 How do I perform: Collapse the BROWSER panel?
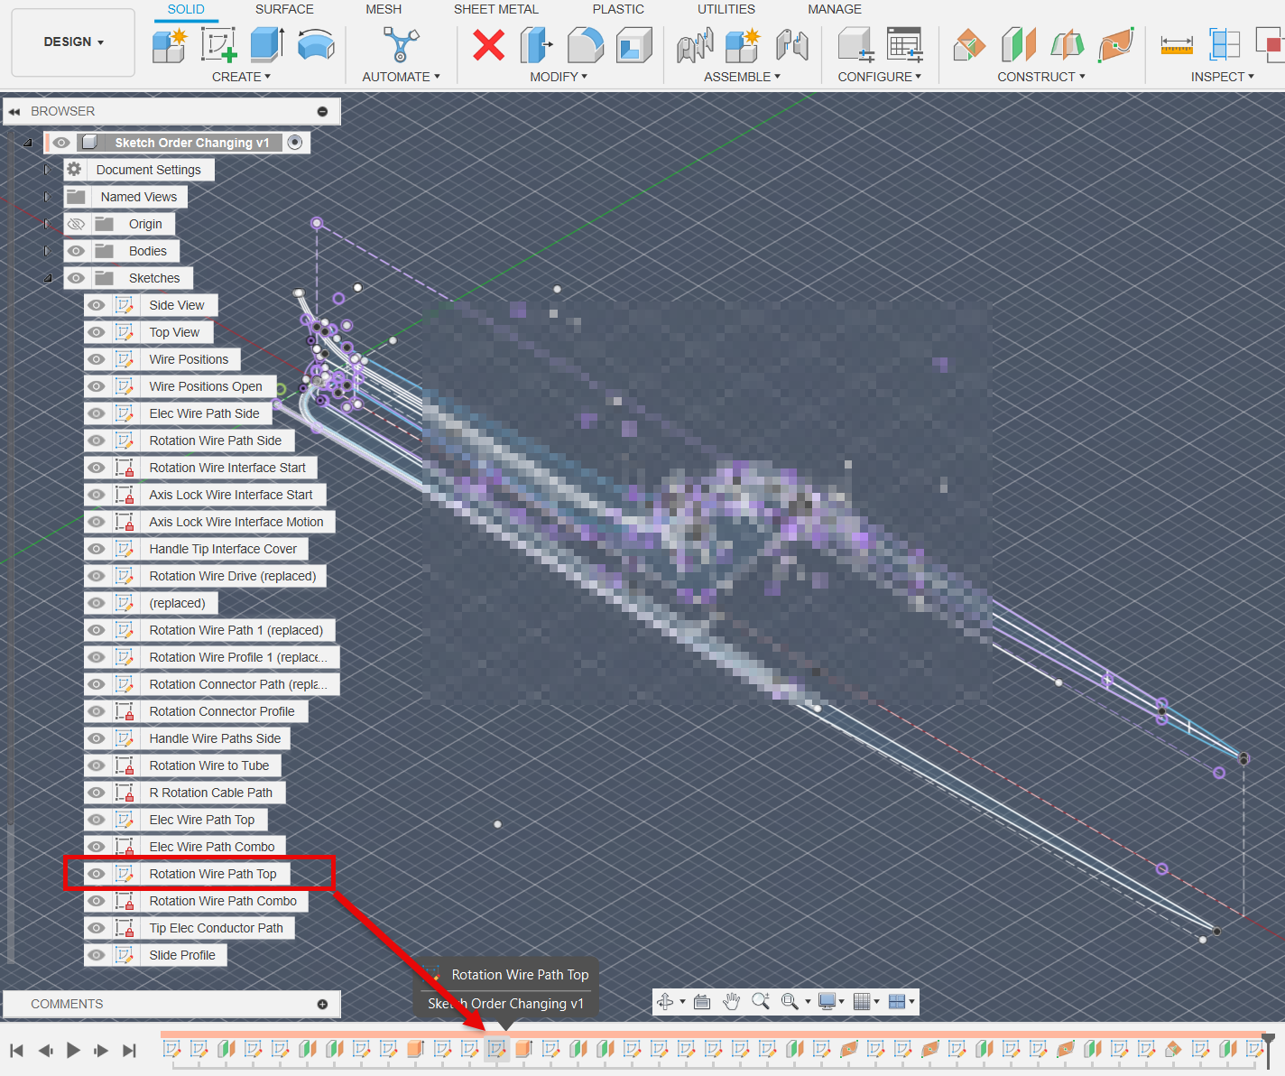[x=14, y=110]
